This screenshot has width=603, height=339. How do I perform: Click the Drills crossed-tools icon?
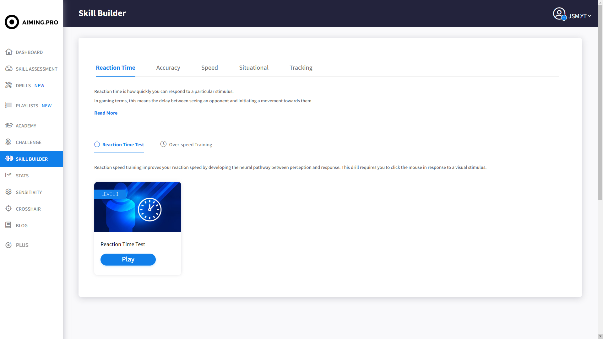[x=8, y=85]
